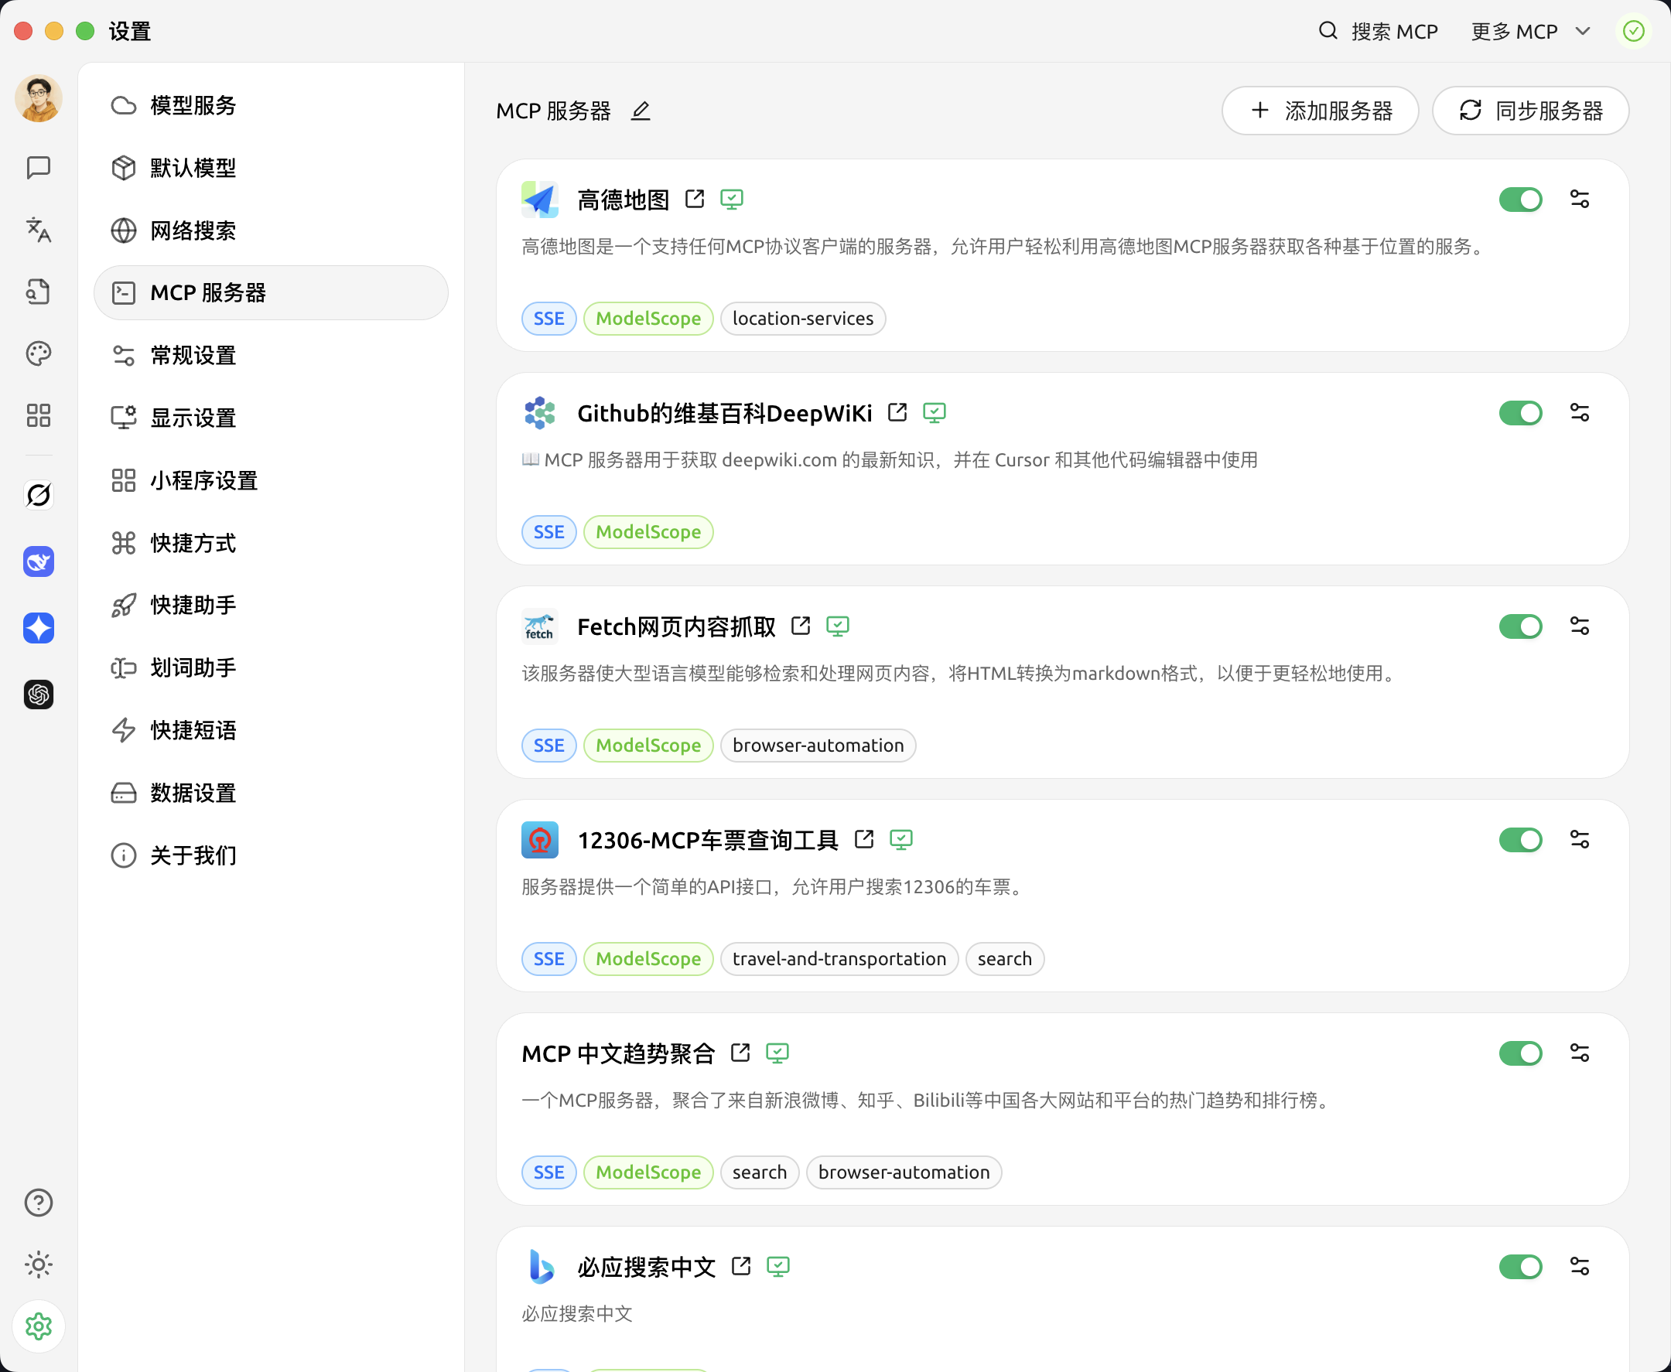Open settings sliders for MCP 中文趋势聚合

click(1579, 1053)
